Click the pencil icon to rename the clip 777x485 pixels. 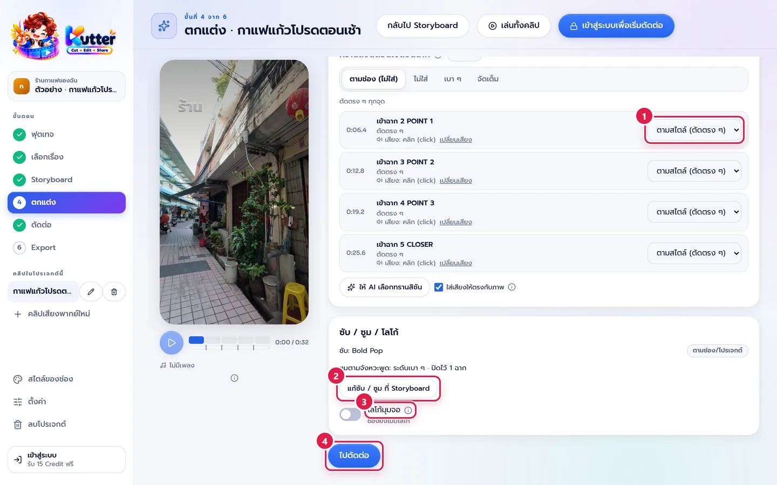coord(91,292)
